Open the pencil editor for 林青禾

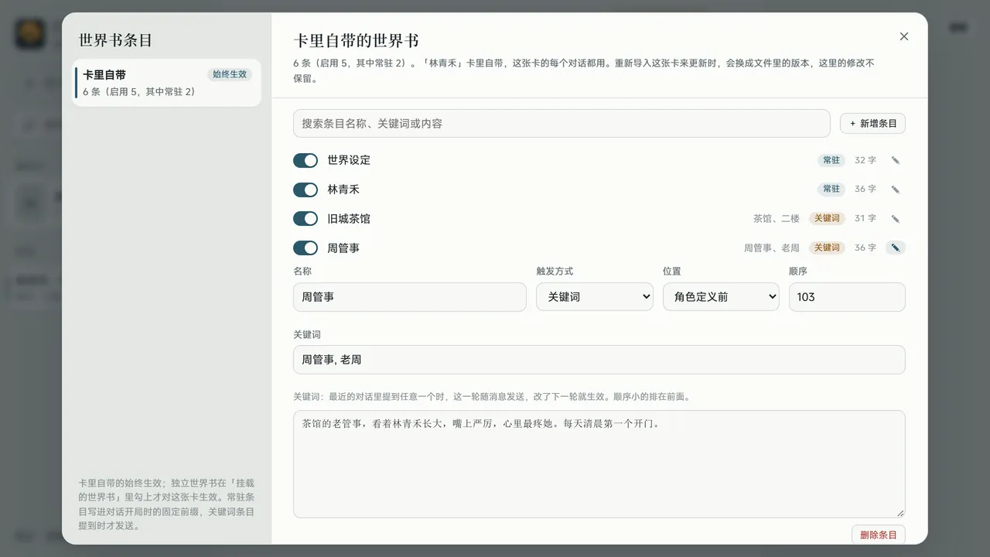click(896, 190)
